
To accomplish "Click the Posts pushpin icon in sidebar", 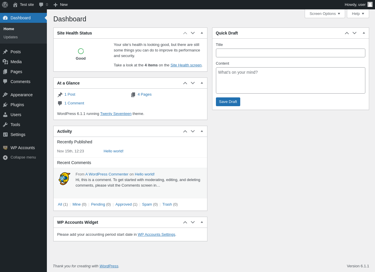I will point(5,52).
